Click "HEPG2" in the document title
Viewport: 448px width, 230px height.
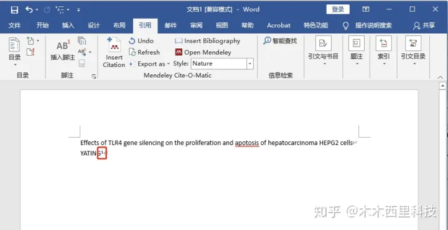coord(329,143)
